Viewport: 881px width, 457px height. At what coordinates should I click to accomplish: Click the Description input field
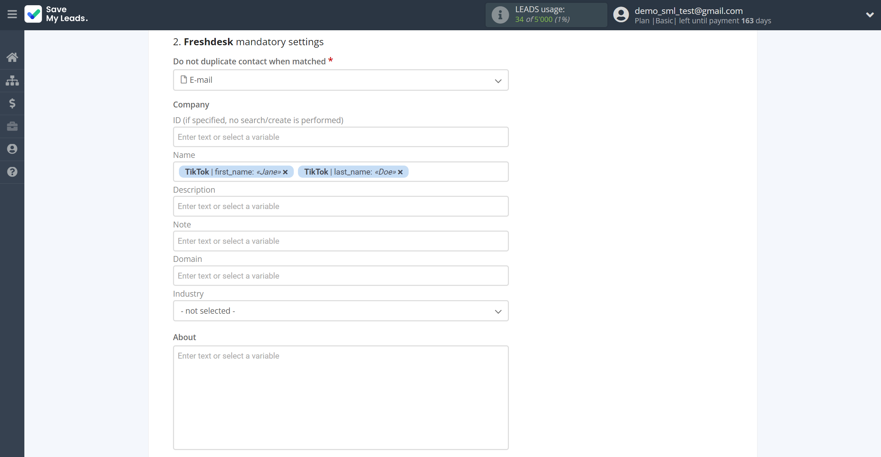tap(340, 206)
